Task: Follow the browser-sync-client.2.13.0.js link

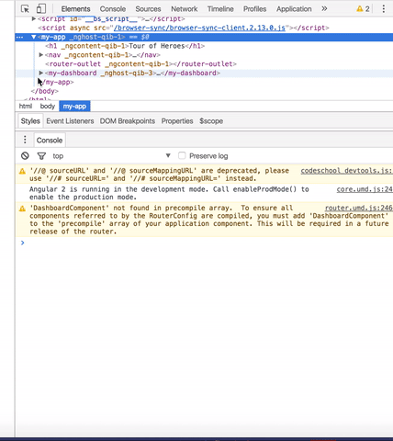Action: click(199, 28)
